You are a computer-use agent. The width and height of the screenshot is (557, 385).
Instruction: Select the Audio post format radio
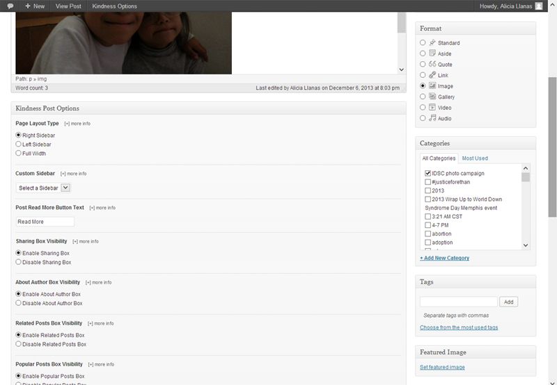[423, 118]
